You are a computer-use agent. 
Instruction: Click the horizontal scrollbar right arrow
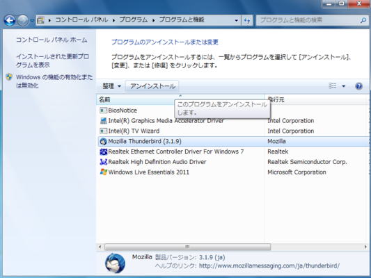365,247
